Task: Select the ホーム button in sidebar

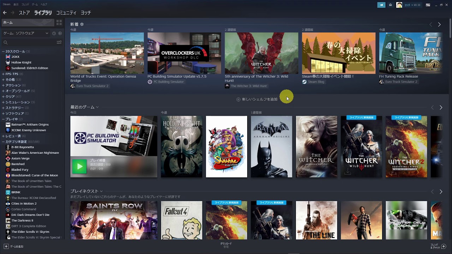Action: (28, 23)
